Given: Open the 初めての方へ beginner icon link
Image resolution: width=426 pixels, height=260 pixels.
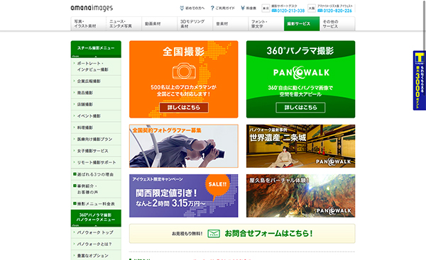Looking at the screenshot, I should 192,8.
